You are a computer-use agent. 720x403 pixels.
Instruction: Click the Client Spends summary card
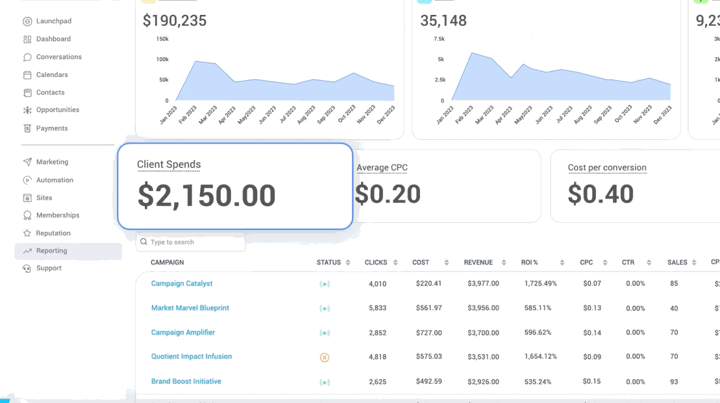click(235, 186)
